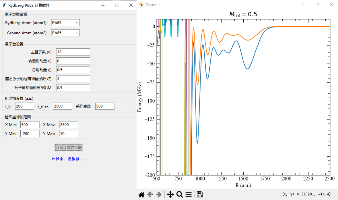Click the 轨道角动量 (l) input box
338x200 pixels.
pos(73,61)
